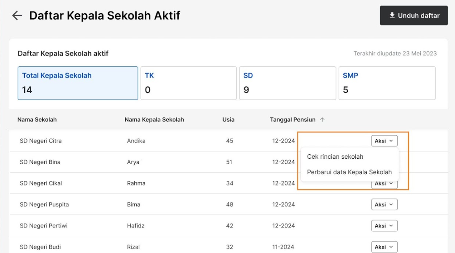The height and width of the screenshot is (253, 455).
Task: Select the SD Negeri Bina row name
Action: (40, 162)
